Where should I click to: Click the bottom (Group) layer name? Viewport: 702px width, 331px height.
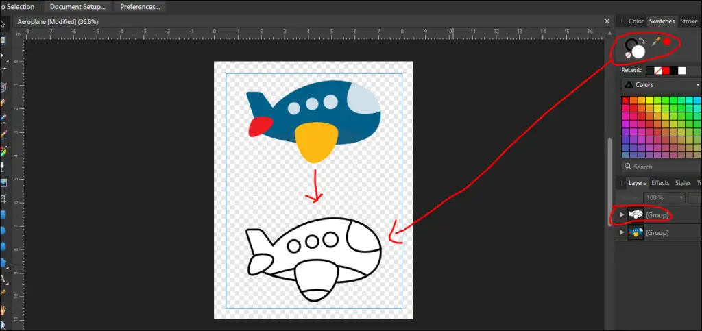click(x=657, y=232)
